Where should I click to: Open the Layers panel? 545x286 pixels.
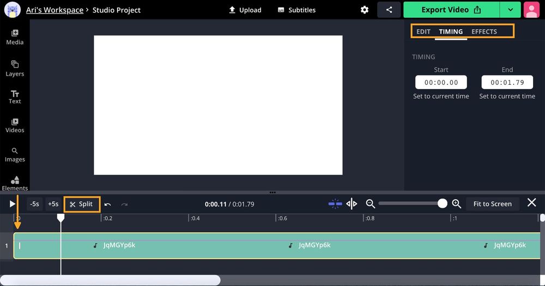click(x=15, y=69)
